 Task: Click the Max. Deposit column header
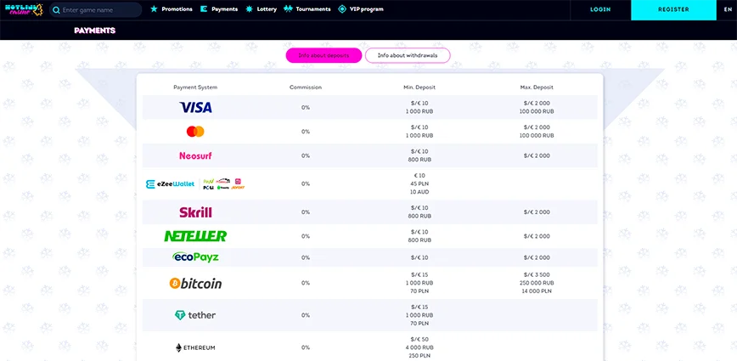pyautogui.click(x=537, y=87)
